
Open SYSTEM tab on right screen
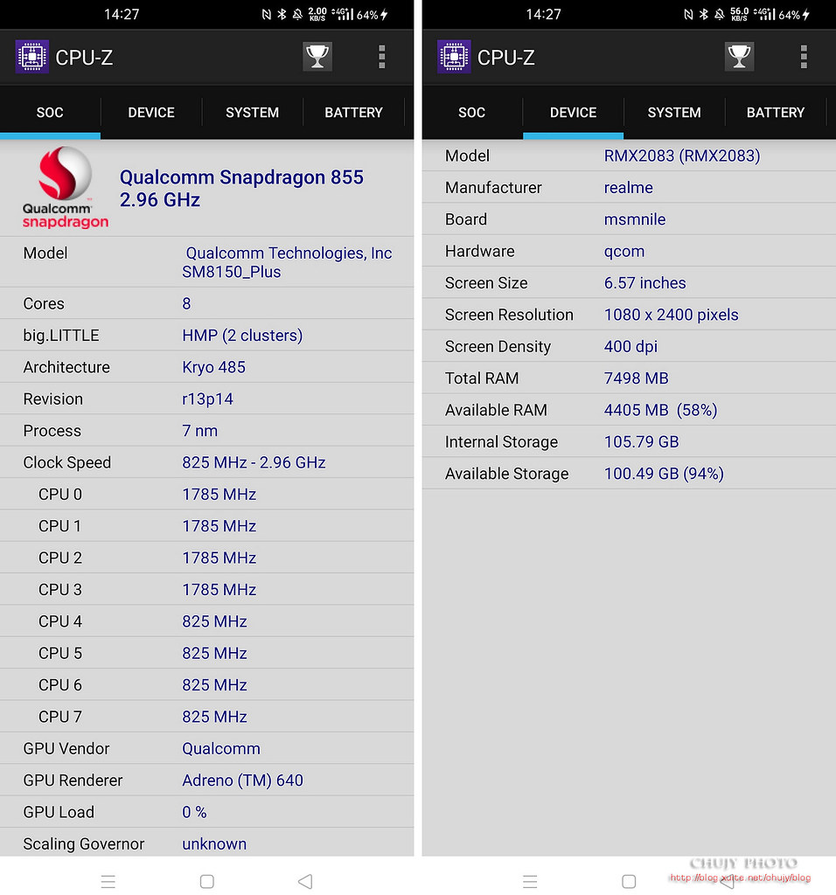click(674, 113)
